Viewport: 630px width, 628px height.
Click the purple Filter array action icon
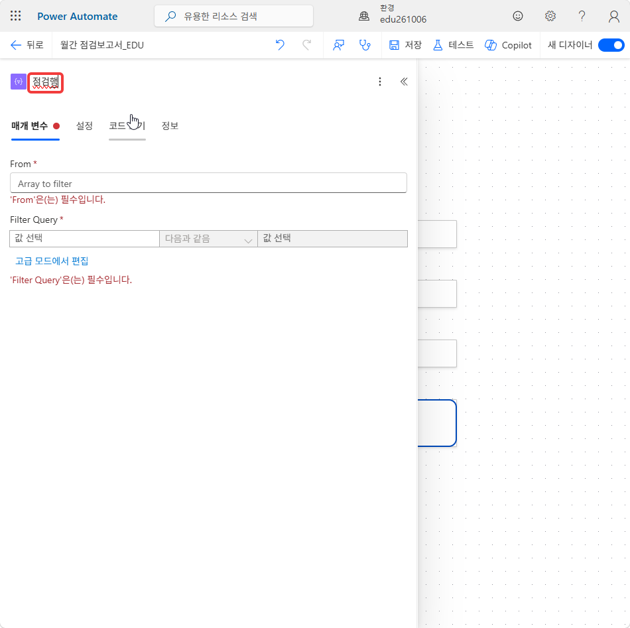(x=18, y=82)
